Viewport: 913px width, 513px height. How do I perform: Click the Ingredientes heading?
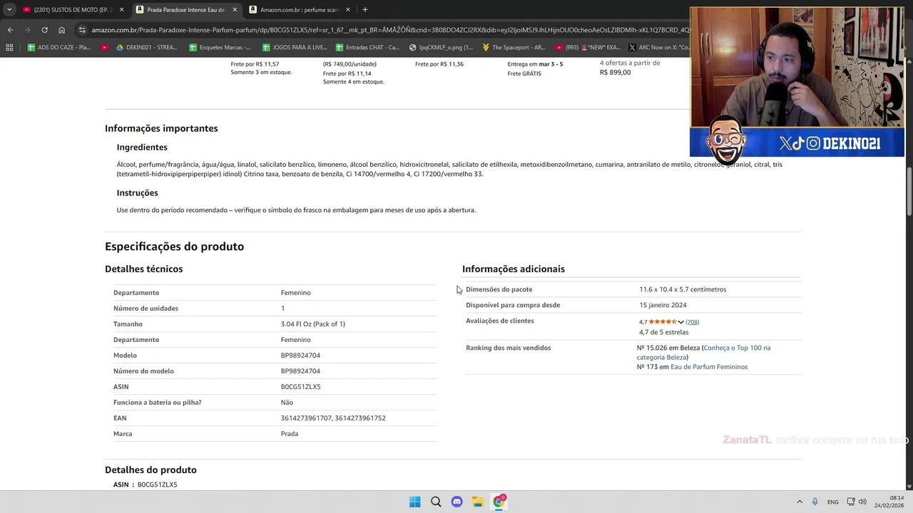click(142, 147)
